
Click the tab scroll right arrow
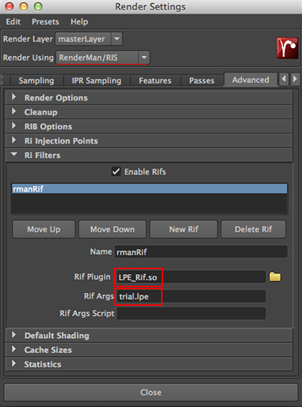tap(295, 79)
